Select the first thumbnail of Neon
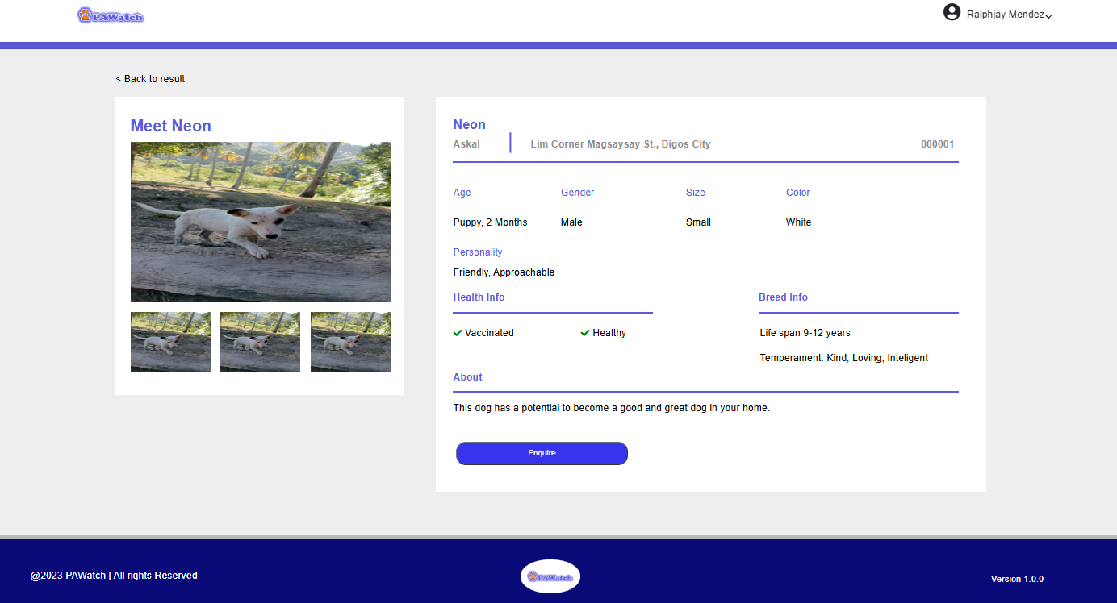The height and width of the screenshot is (603, 1117). click(170, 342)
